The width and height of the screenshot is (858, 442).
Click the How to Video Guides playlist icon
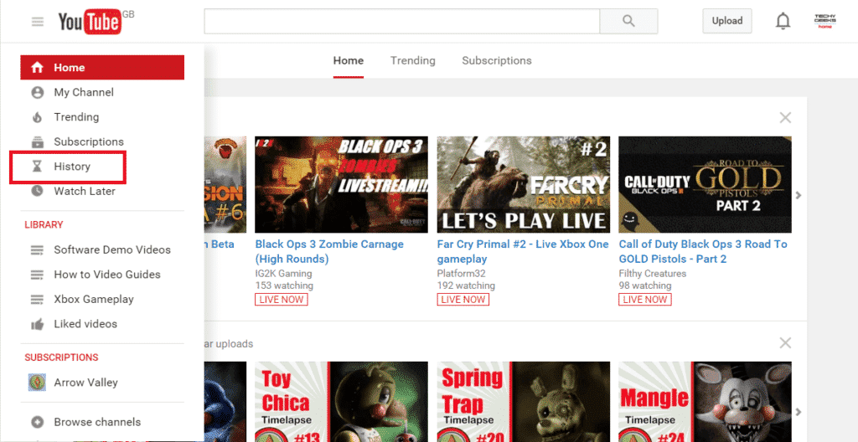[37, 275]
